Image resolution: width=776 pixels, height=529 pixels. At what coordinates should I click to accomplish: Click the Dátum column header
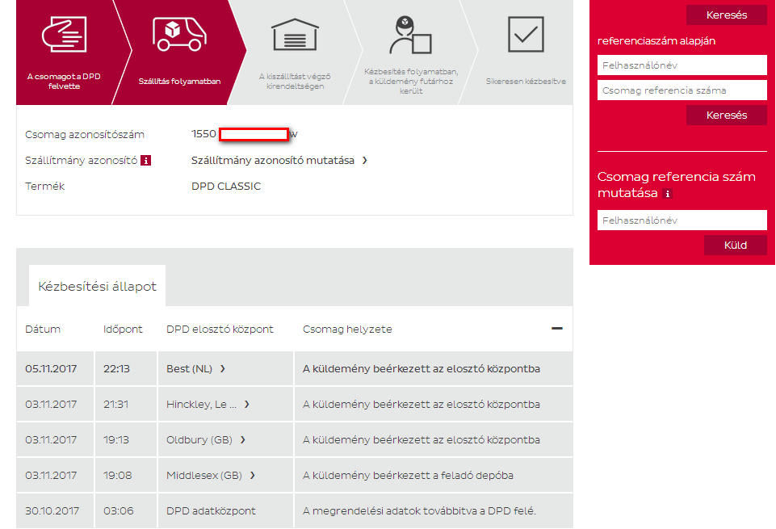pos(43,329)
